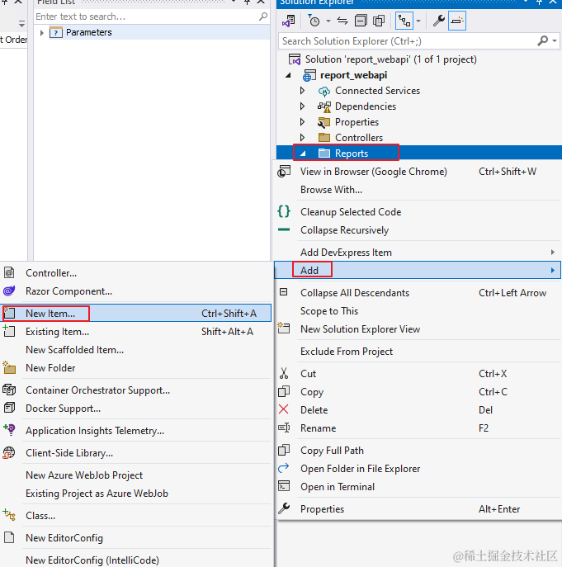Viewport: 562px width, 567px height.
Task: Sync with Active Document in Solution Explorer
Action: pos(342,21)
